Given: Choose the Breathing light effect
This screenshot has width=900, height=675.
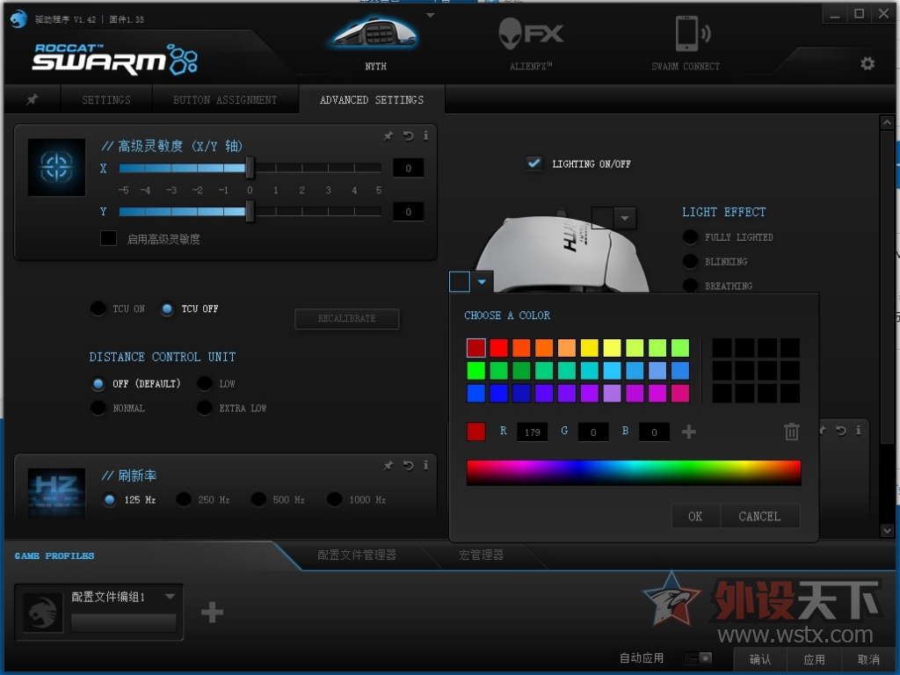Looking at the screenshot, I should coord(690,286).
